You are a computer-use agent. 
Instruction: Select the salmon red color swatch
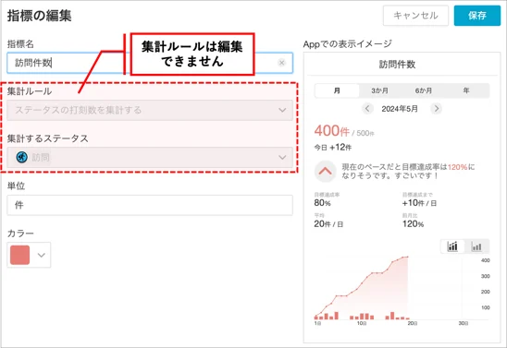(x=20, y=255)
